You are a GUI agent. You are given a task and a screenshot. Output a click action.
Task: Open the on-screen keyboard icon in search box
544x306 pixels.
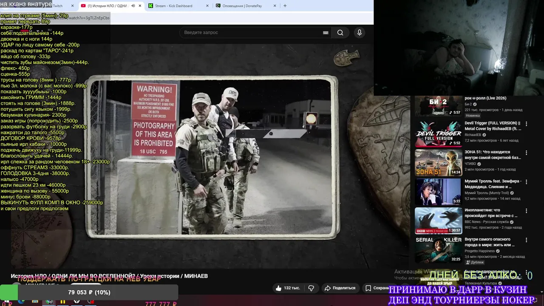pos(326,33)
